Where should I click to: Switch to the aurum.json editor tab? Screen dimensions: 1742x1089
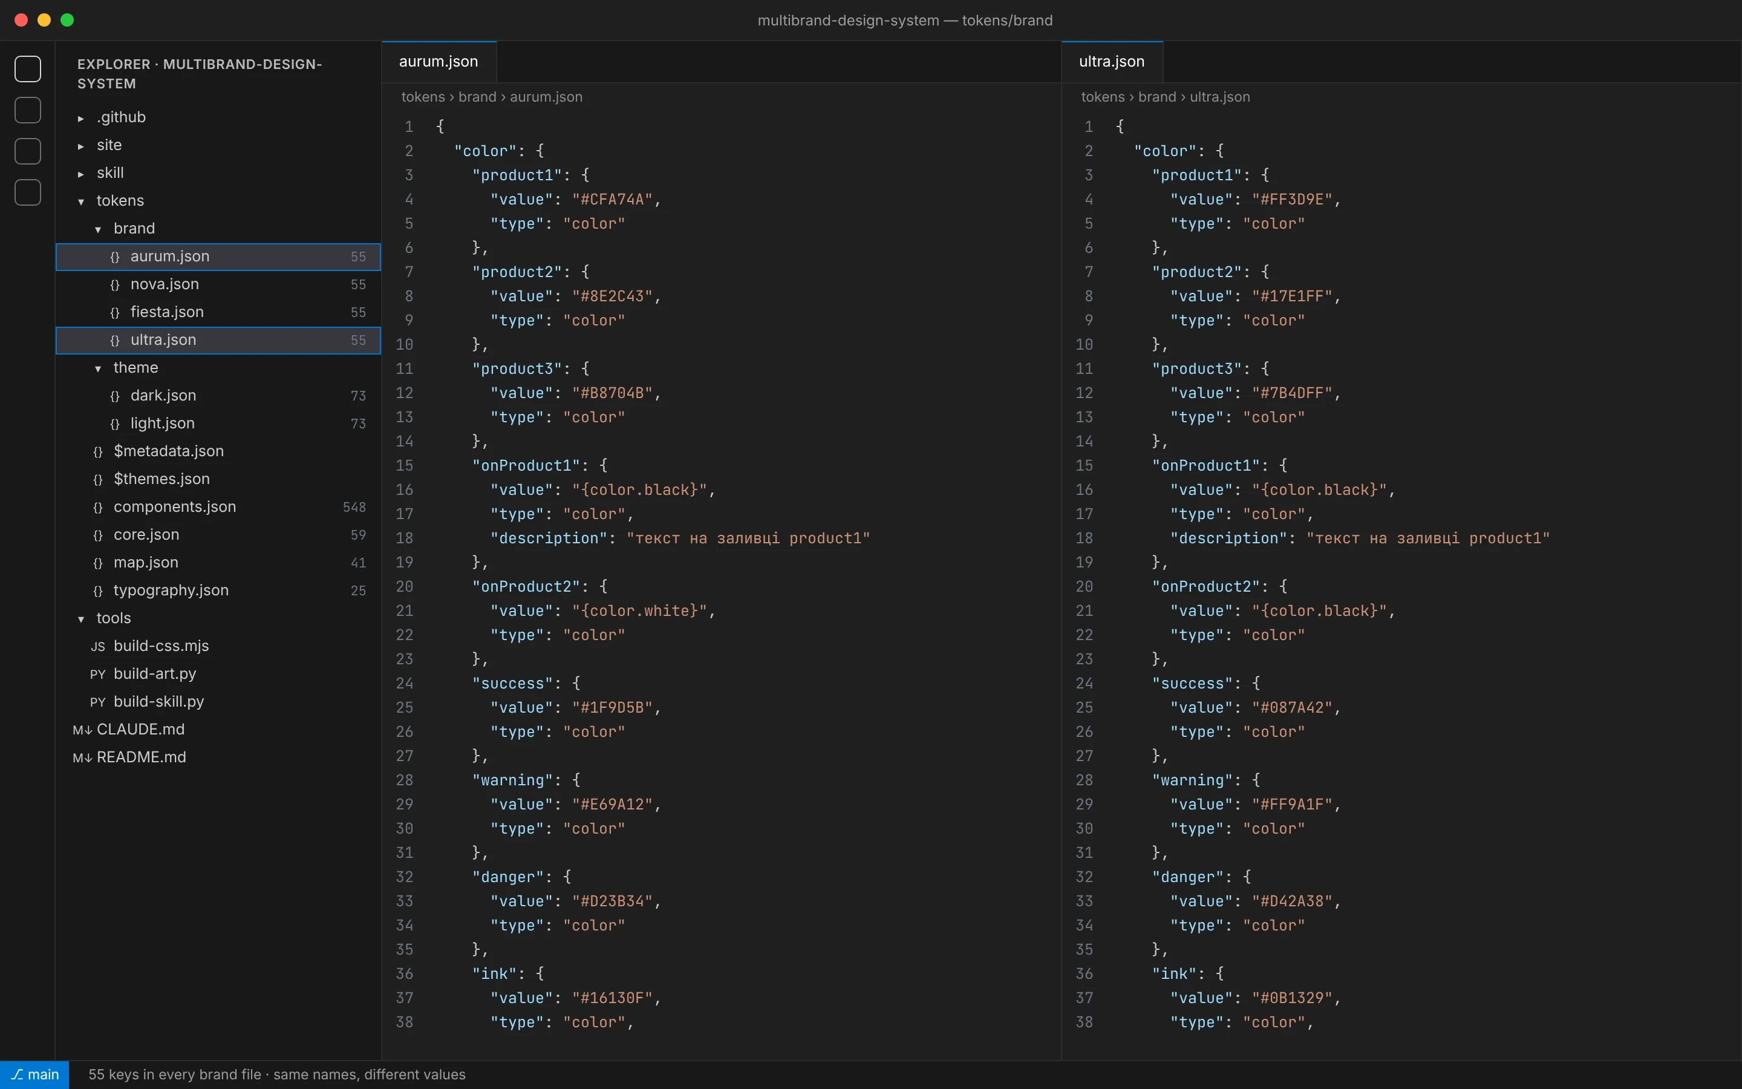coord(439,61)
